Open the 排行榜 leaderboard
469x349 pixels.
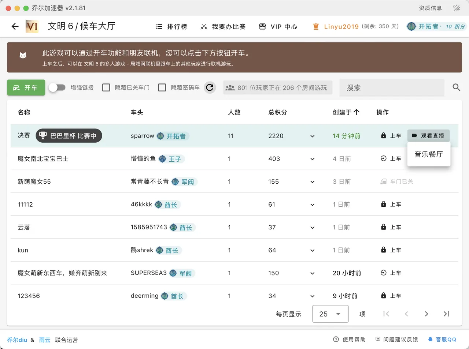pyautogui.click(x=171, y=27)
